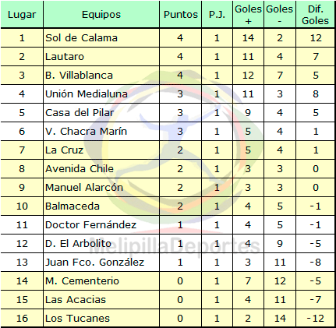Click the B. Villablanca team name
Screen dimensions: 336x328
click(79, 76)
